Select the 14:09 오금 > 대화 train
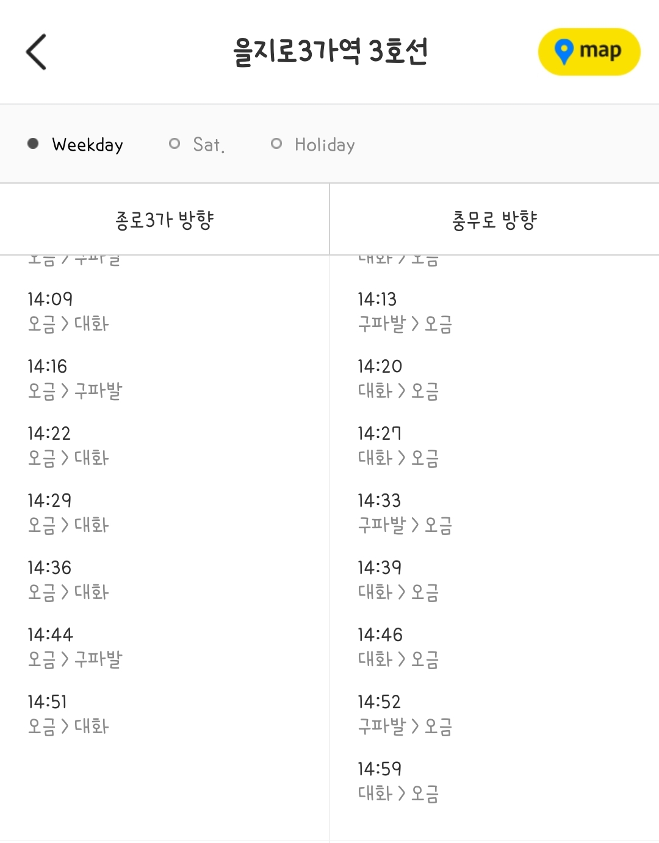 point(68,311)
